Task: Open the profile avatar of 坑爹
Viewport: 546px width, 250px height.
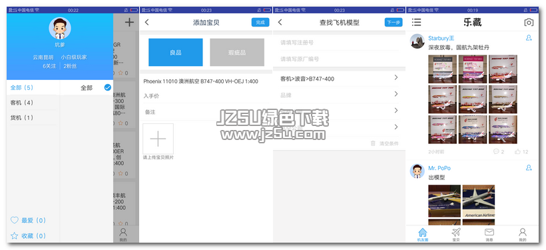Action: (x=59, y=28)
